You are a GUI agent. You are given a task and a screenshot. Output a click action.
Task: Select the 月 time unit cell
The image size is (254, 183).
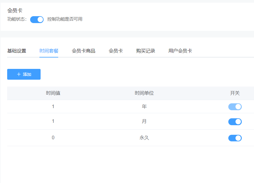pyautogui.click(x=144, y=122)
